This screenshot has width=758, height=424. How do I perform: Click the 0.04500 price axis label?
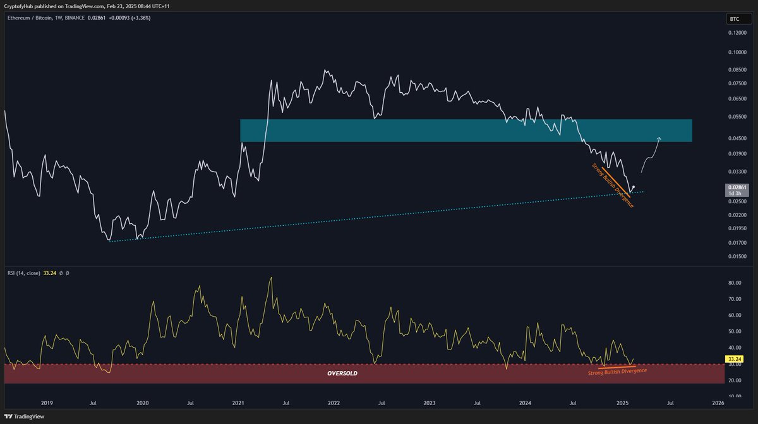point(737,139)
